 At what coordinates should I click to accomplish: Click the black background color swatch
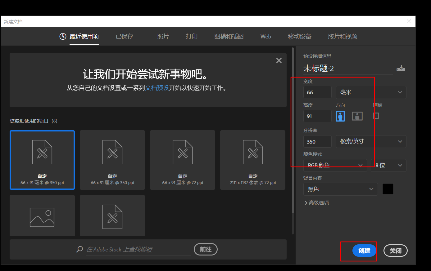click(x=388, y=189)
